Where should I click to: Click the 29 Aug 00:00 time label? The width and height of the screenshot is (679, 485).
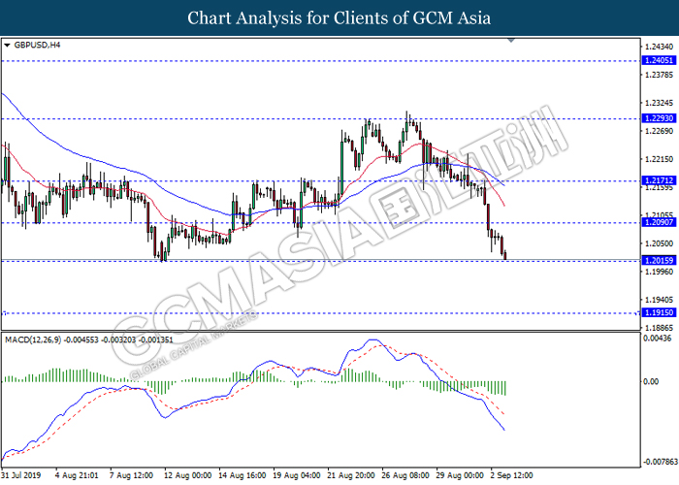coord(460,475)
